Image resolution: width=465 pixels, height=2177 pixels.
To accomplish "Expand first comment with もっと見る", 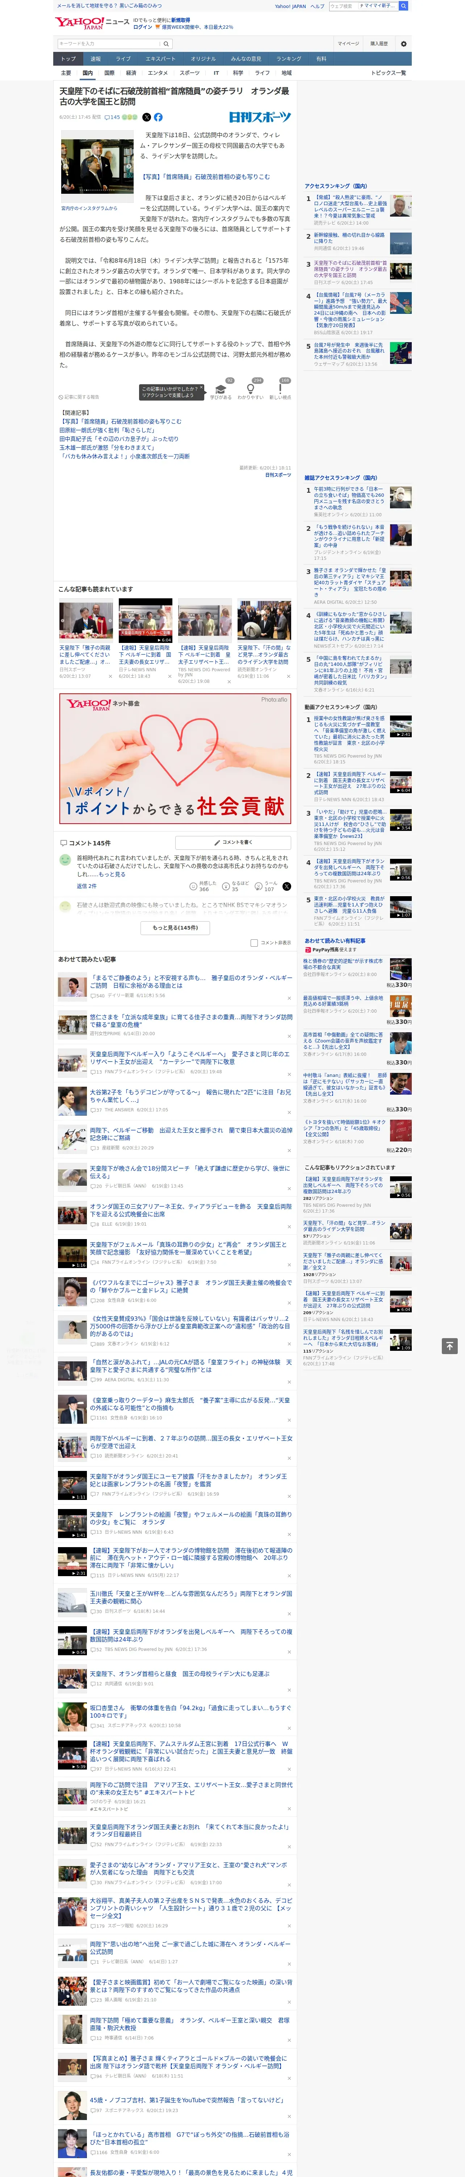I will (113, 875).
